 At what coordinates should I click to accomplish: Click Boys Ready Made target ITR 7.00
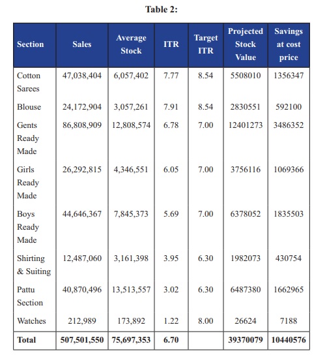[x=206, y=214]
